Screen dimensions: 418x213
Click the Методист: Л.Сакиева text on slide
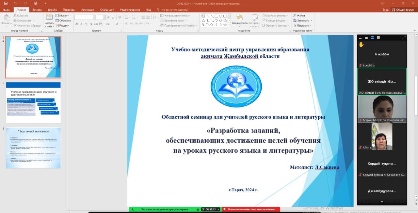pyautogui.click(x=314, y=167)
